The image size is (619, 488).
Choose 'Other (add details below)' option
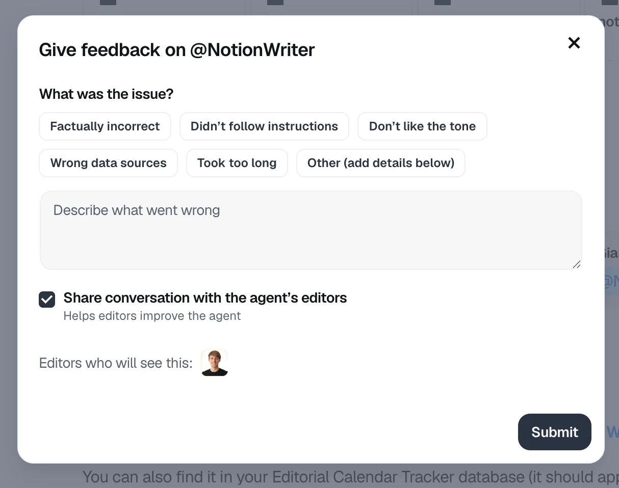click(380, 162)
